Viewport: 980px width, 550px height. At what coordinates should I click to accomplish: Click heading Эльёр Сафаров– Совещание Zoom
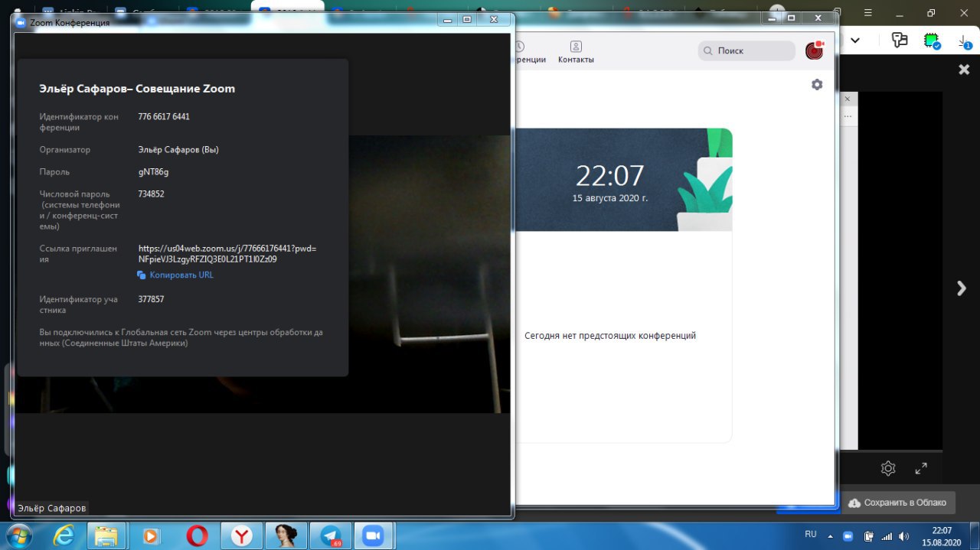point(137,89)
